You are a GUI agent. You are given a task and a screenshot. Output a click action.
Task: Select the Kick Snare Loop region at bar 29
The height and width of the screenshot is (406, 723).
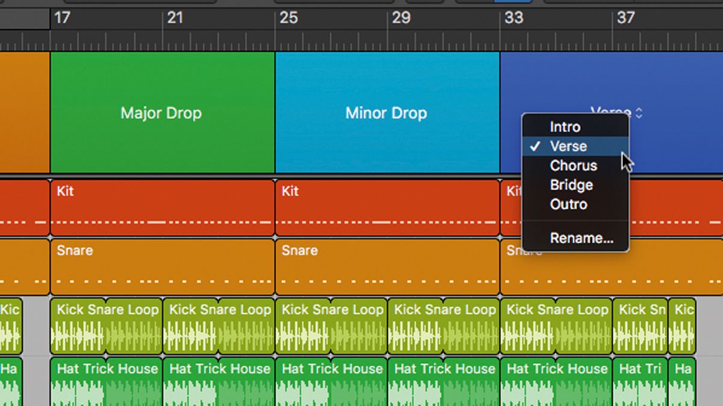tap(444, 325)
